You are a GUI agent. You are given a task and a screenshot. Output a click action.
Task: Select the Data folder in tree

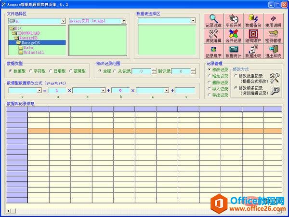pyautogui.click(x=28, y=47)
